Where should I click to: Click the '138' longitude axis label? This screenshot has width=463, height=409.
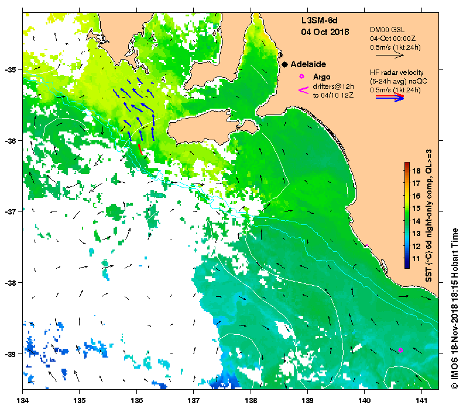pos(251,400)
